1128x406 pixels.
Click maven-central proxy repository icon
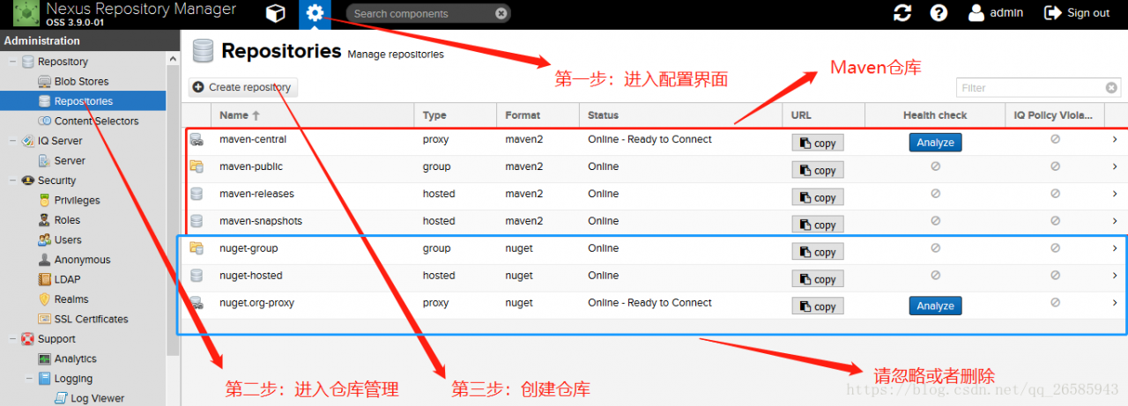coord(197,139)
